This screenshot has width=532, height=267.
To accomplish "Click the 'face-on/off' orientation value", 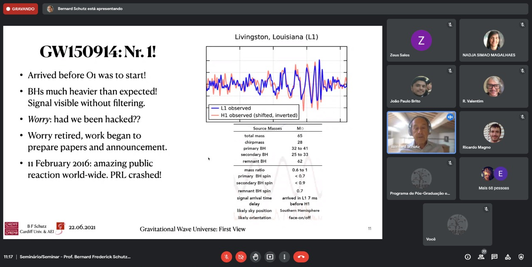I will point(300,218).
